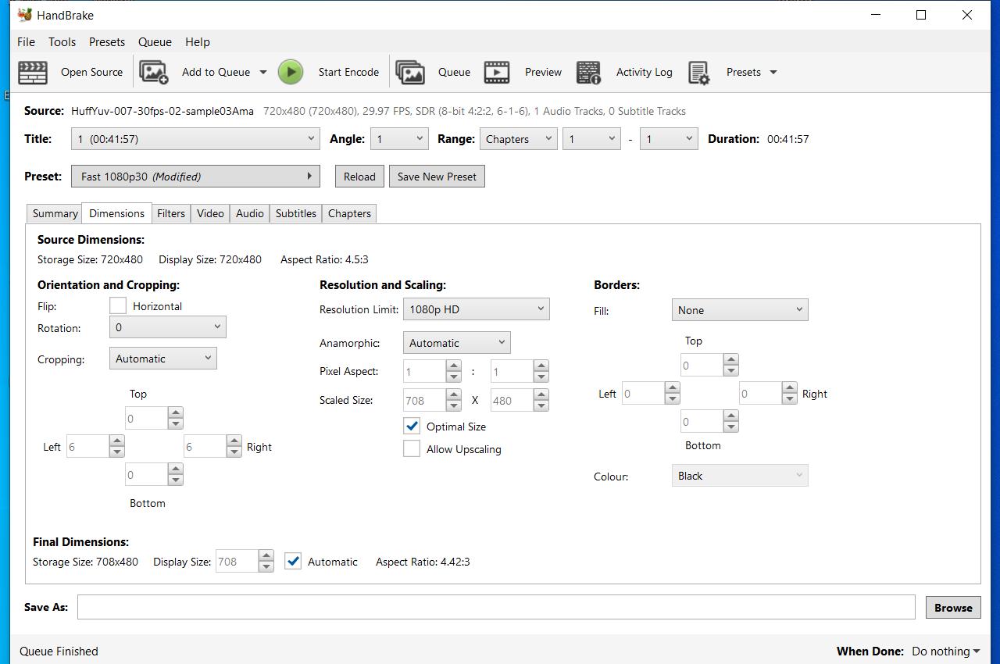Open the Queue menu in menu bar
Image resolution: width=1000 pixels, height=664 pixels.
point(155,42)
